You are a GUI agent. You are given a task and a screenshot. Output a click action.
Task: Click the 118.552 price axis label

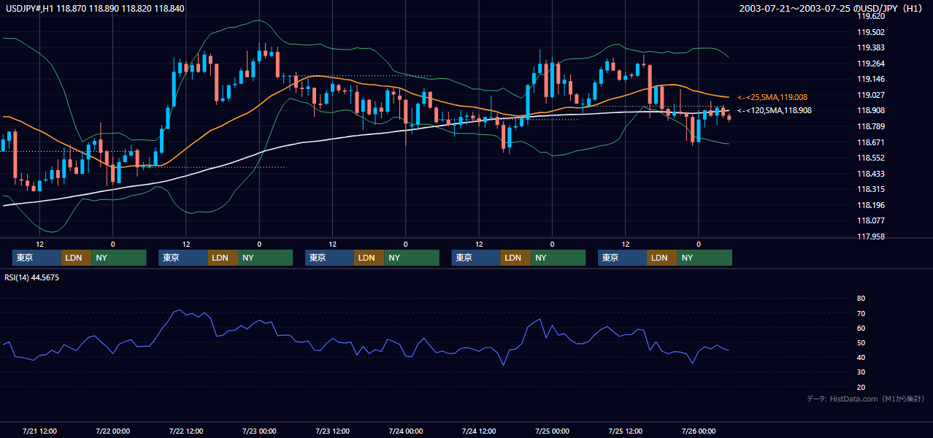[871, 158]
